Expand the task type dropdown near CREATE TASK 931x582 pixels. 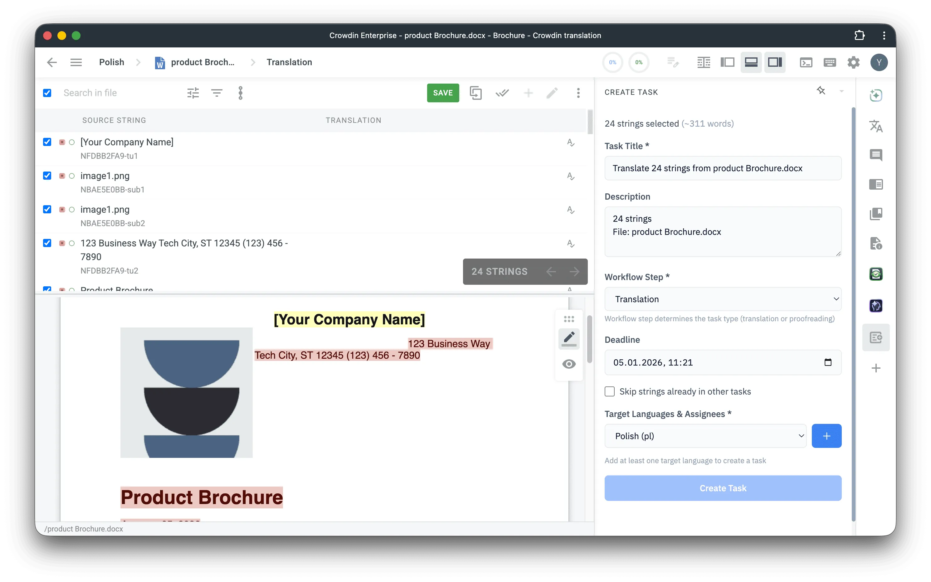842,91
